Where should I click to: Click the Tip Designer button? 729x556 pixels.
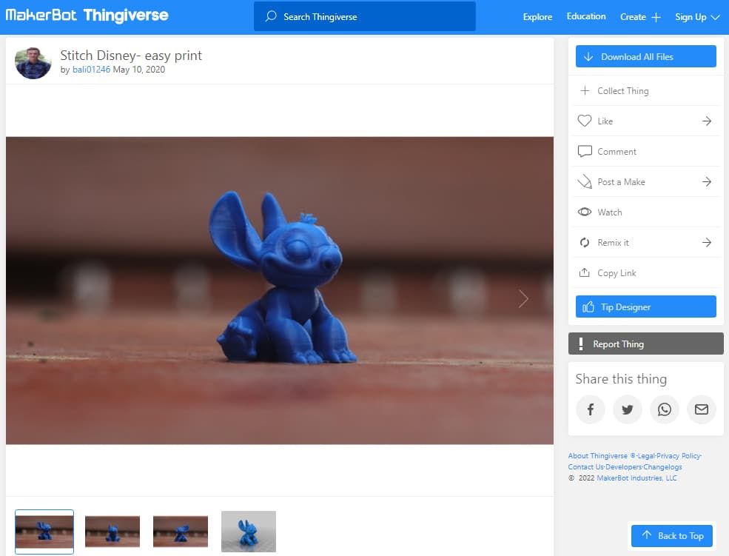[x=645, y=306]
